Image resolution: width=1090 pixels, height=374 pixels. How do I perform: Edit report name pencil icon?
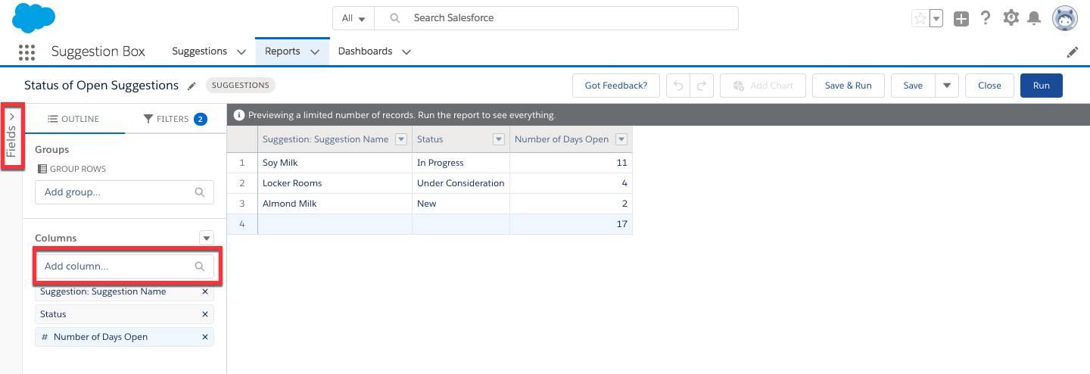pos(192,86)
